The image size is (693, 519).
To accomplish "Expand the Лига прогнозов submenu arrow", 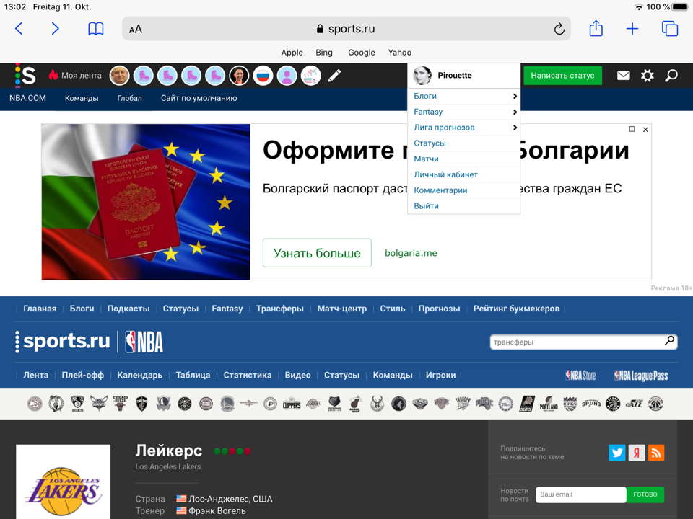I will [515, 128].
